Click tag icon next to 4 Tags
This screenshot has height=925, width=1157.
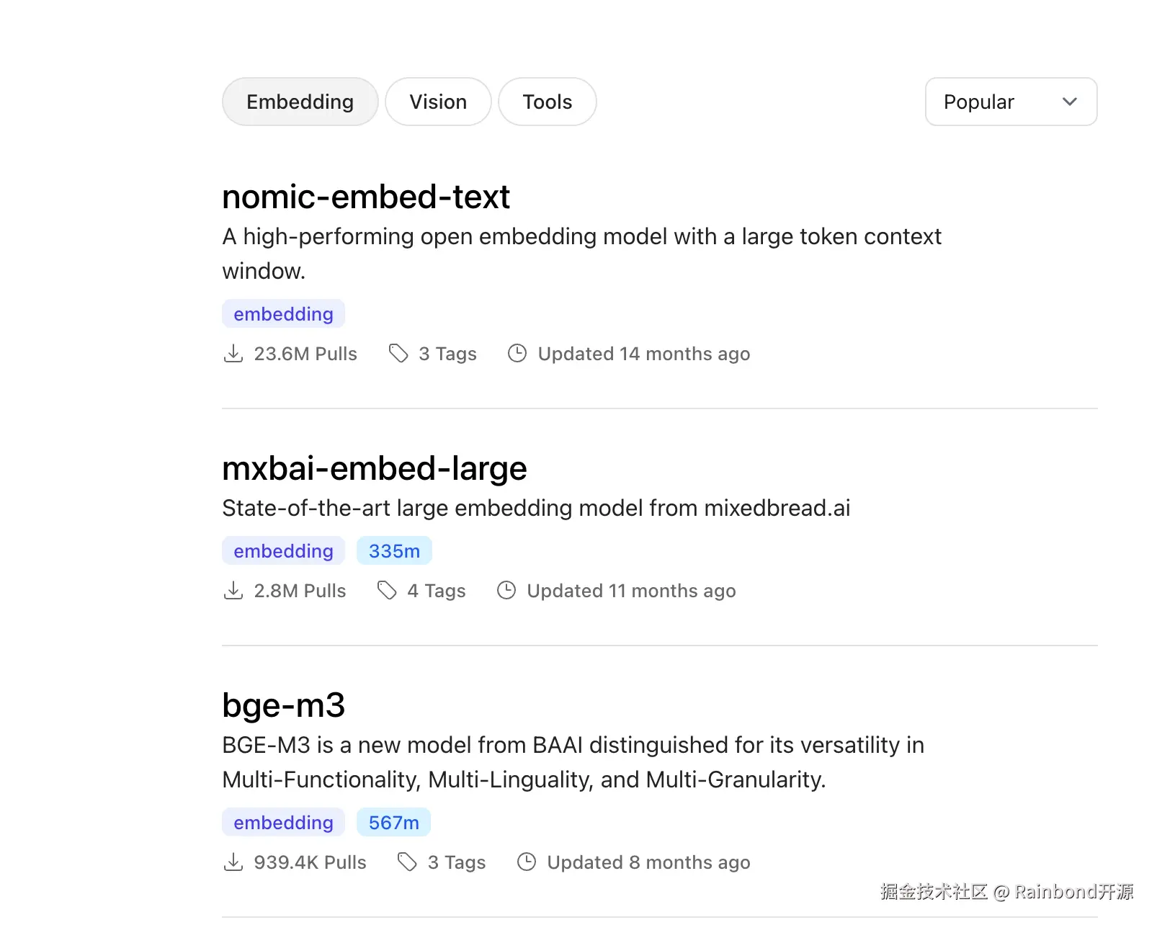pos(387,591)
